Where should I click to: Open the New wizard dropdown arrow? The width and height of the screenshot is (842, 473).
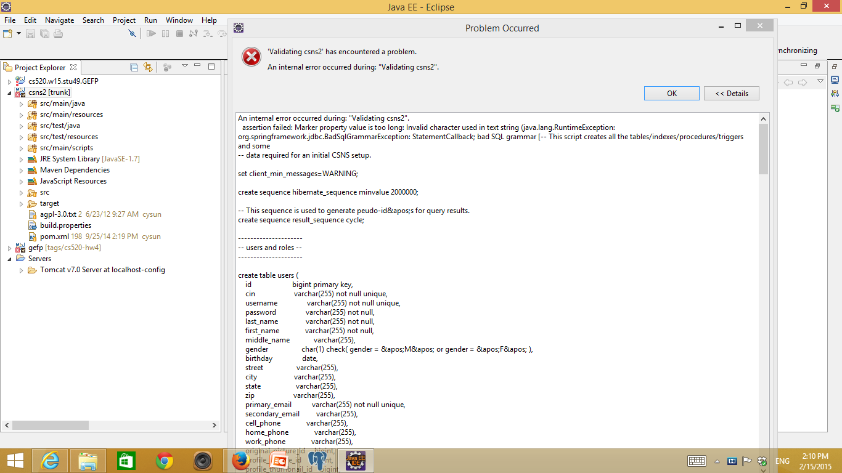coord(18,33)
